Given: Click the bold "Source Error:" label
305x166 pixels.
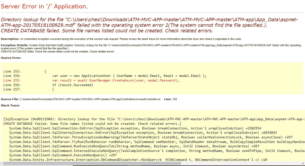Looking at the screenshot, I should pos(11,58).
